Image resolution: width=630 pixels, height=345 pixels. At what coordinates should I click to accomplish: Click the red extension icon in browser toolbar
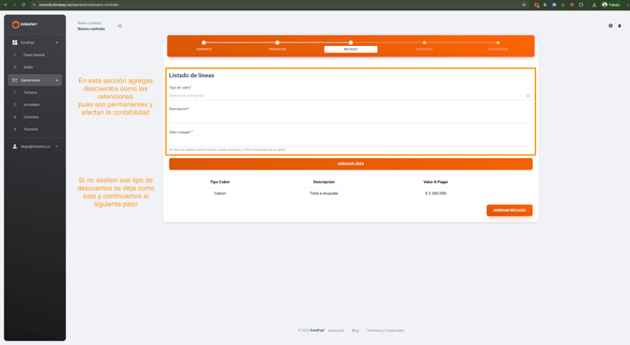click(536, 5)
